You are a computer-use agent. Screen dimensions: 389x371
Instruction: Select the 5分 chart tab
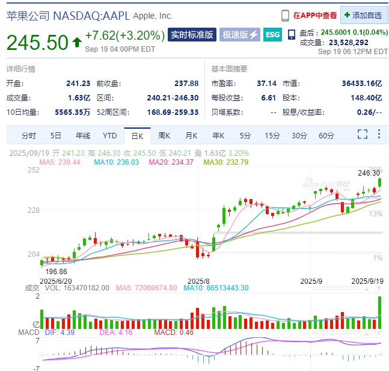(x=245, y=136)
